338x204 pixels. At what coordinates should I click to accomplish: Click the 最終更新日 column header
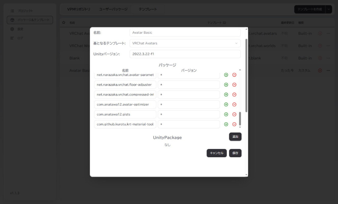coord(287,23)
